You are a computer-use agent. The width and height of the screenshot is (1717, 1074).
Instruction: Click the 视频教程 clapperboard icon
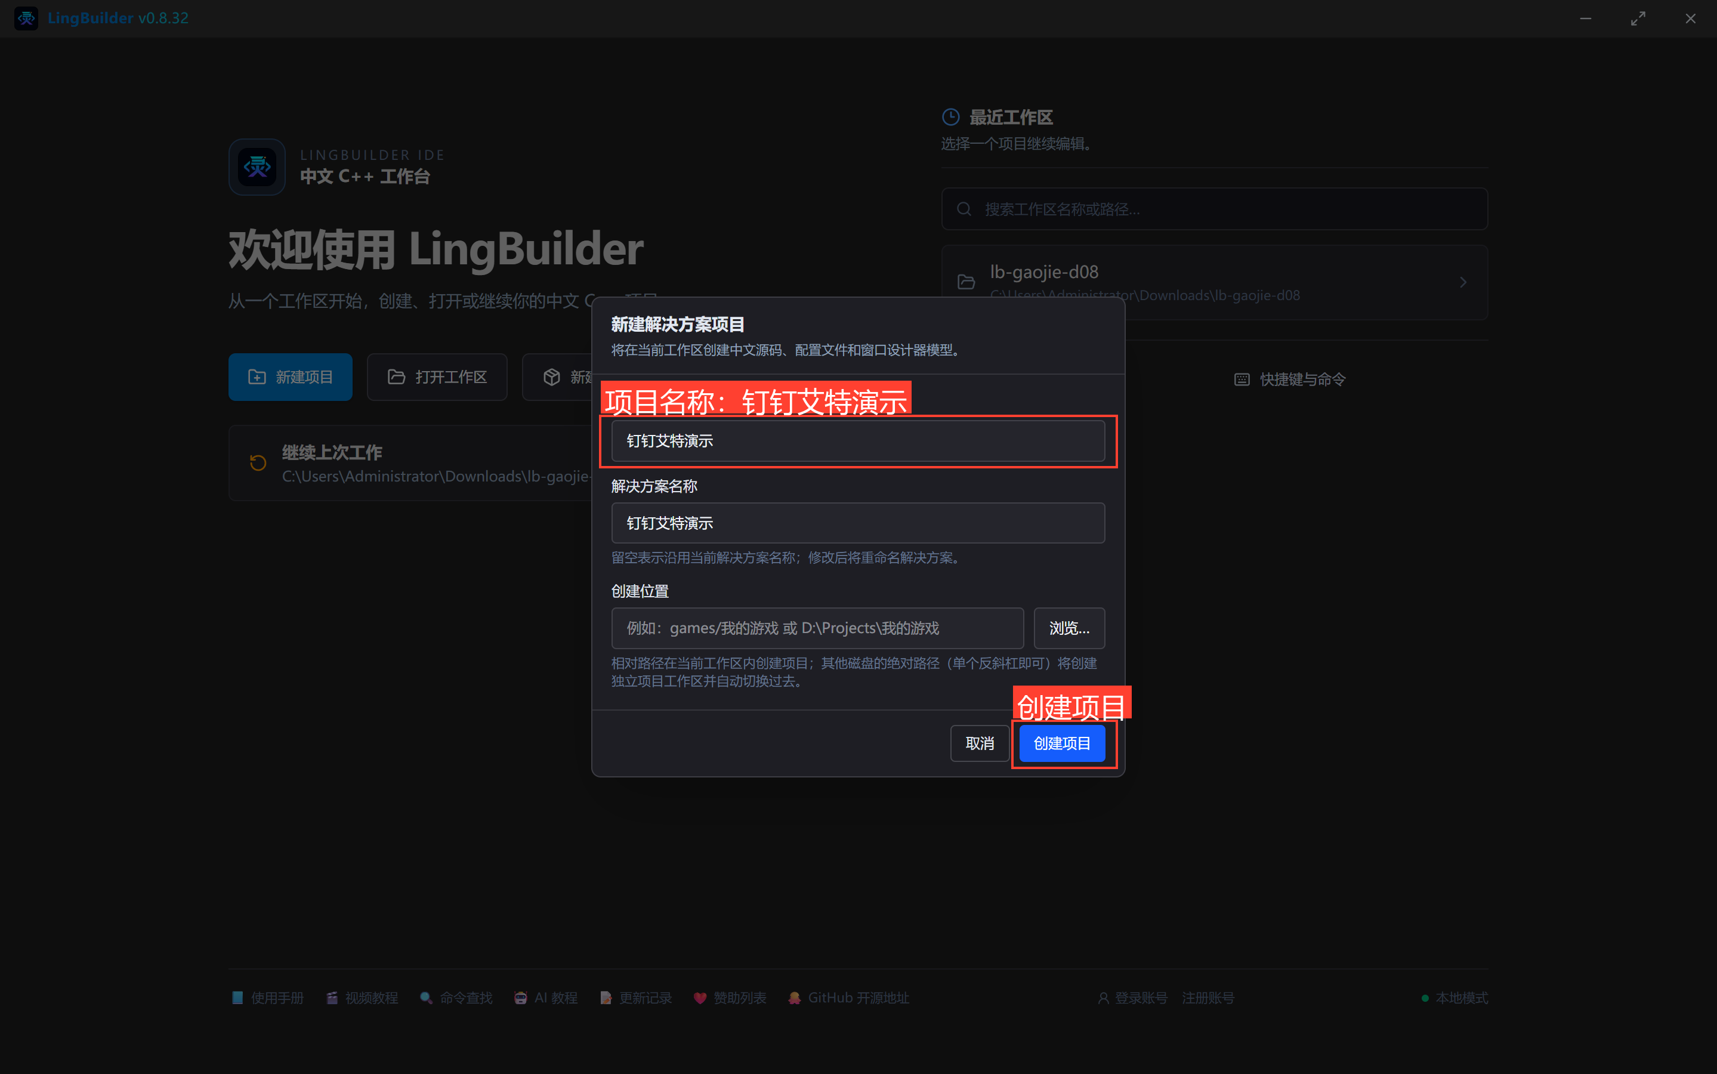[x=332, y=998]
